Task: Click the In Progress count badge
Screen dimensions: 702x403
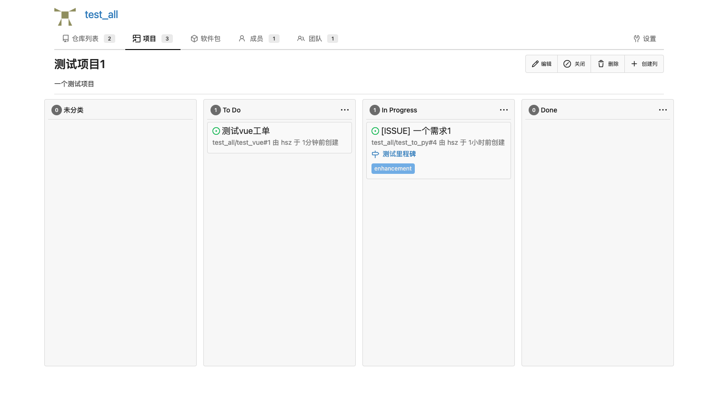Action: coord(375,110)
